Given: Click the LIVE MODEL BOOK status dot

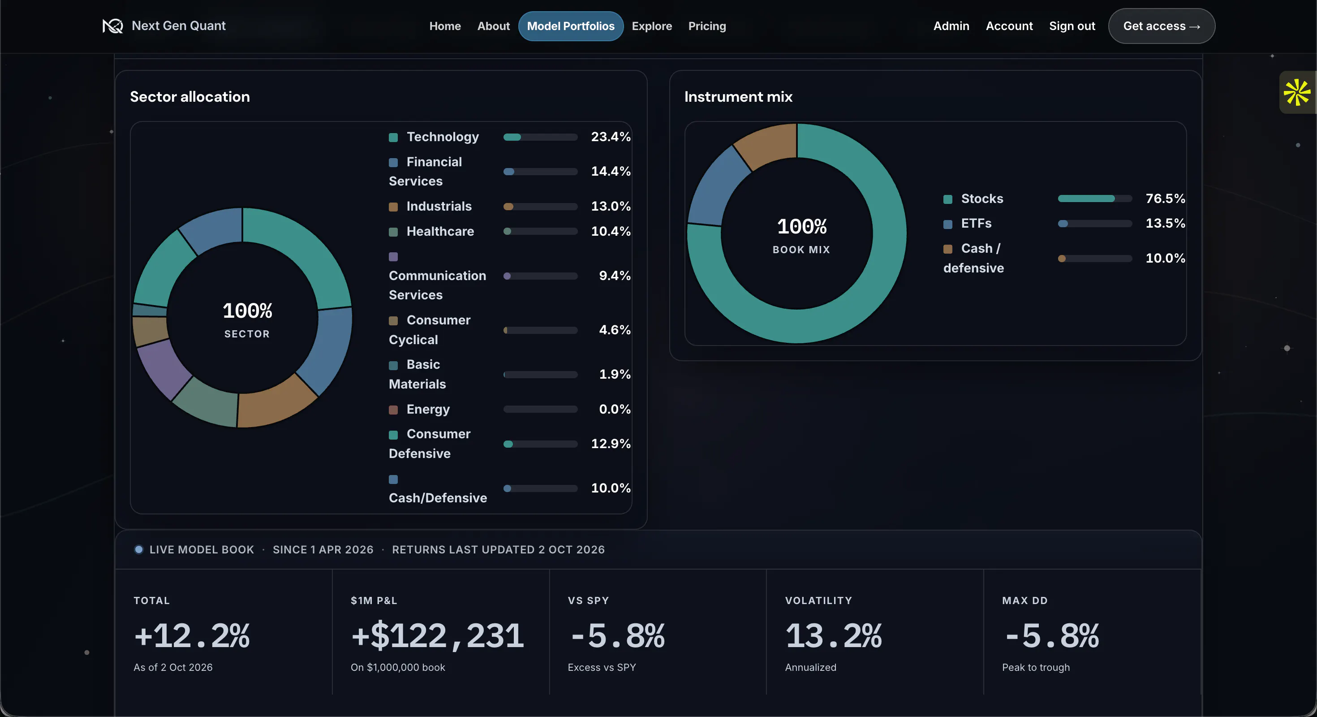Looking at the screenshot, I should (x=138, y=550).
